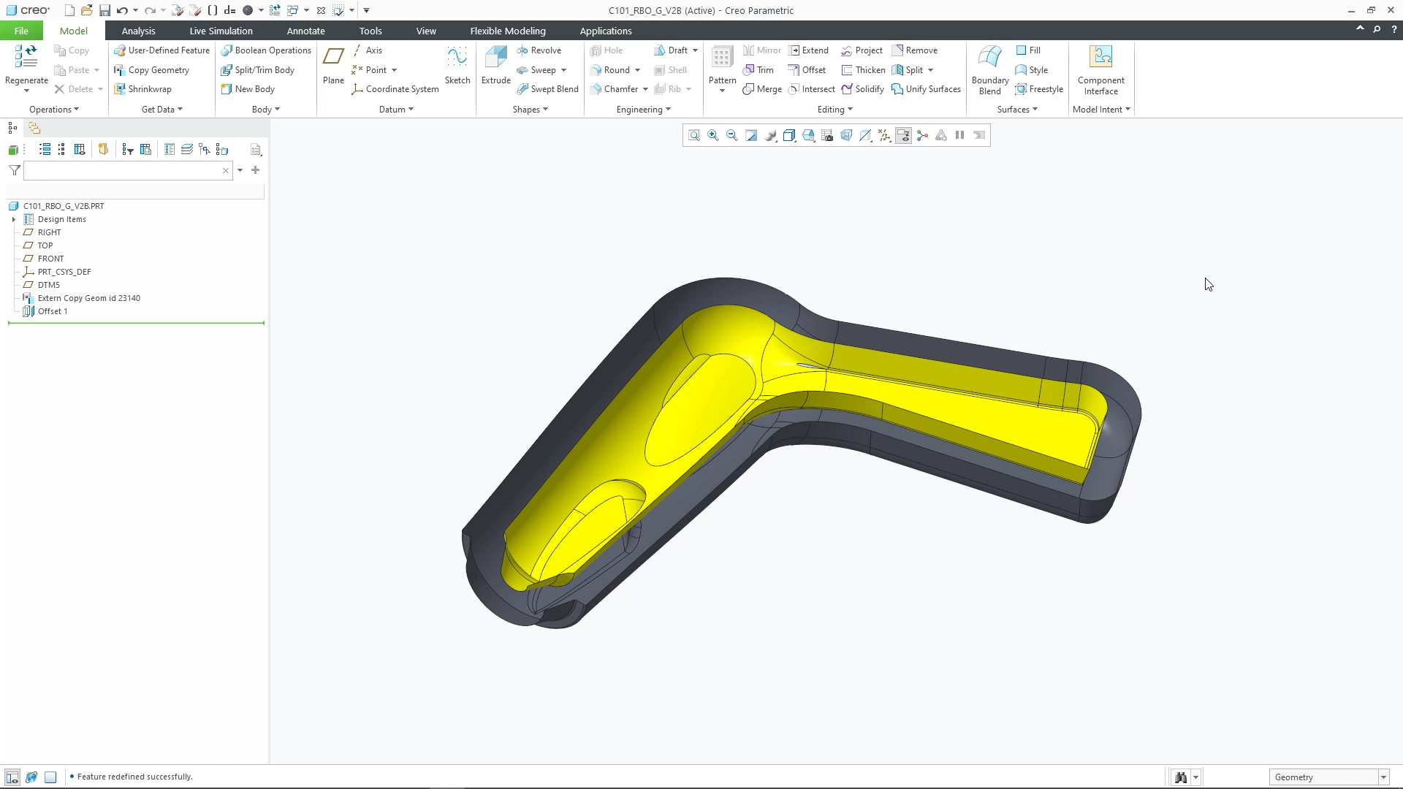Click the Boolean Operations button

(266, 50)
